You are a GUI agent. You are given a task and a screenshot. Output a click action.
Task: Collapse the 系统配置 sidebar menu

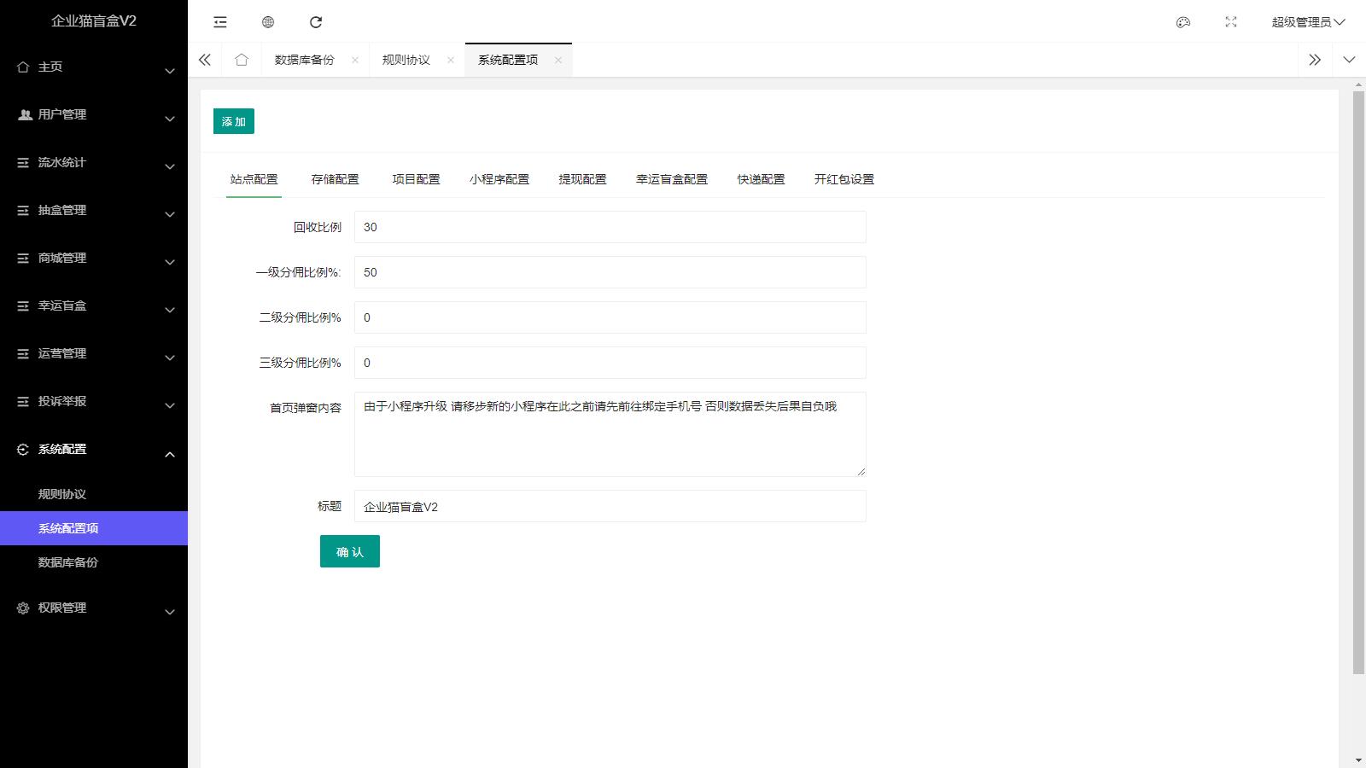point(94,449)
